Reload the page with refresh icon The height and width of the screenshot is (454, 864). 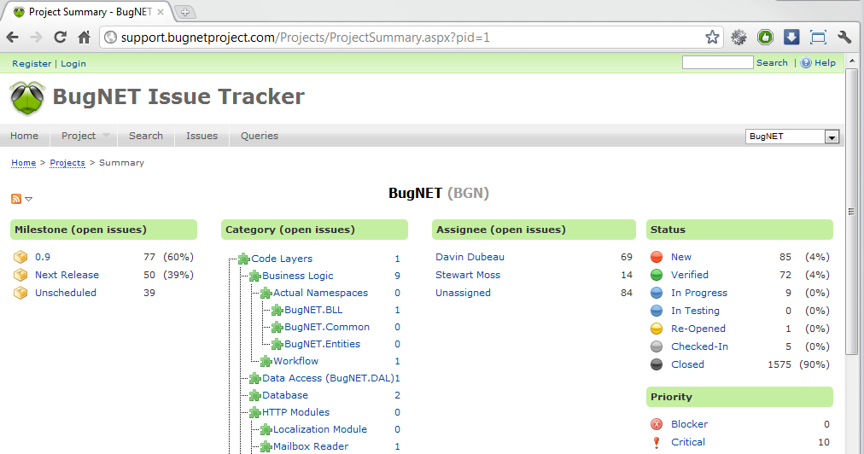(60, 38)
